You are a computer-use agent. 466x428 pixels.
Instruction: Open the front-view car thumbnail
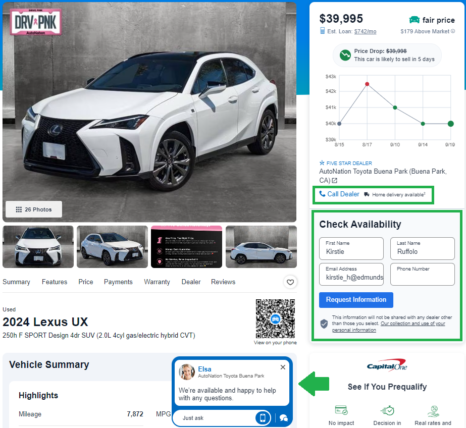pos(38,247)
